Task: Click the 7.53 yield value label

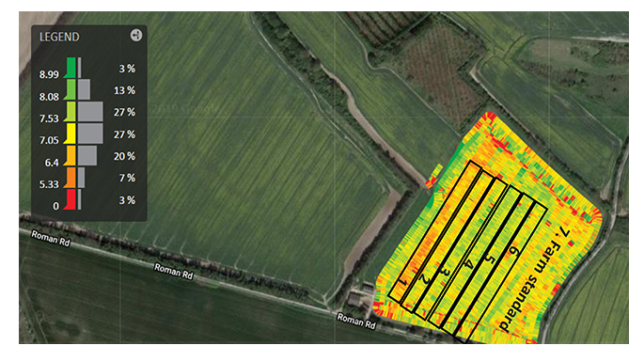Action: (49, 118)
